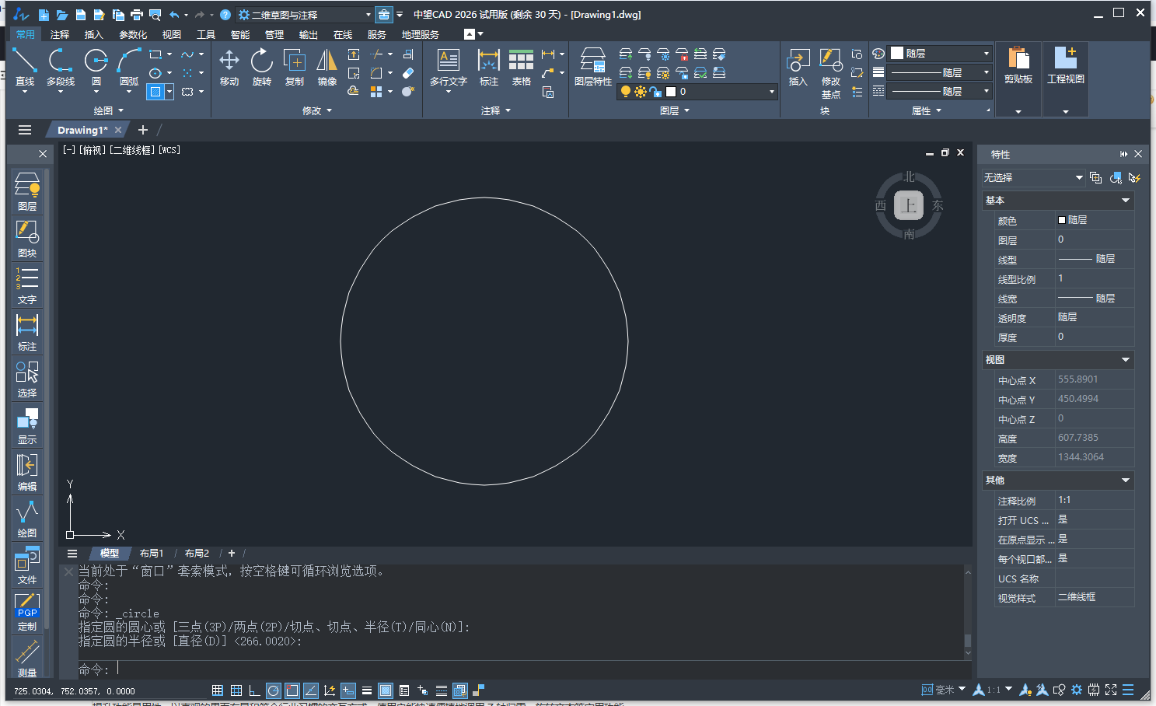This screenshot has width=1156, height=706.
Task: Activate the Move (移动) tool
Action: pos(229,67)
